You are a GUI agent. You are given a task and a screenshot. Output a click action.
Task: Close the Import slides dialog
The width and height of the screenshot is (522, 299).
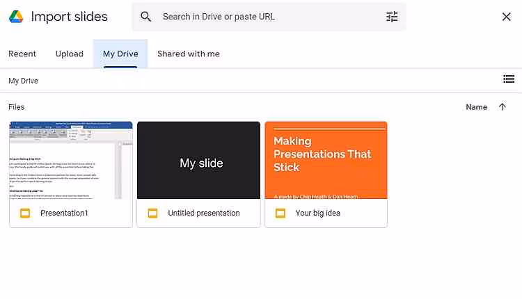pos(506,17)
